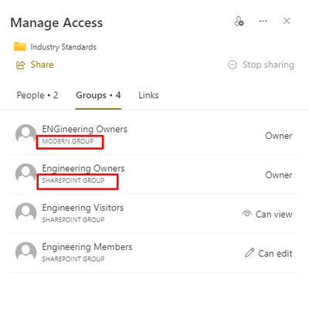
Task: Click the ENGineering Owners group avatar
Action: [25, 134]
